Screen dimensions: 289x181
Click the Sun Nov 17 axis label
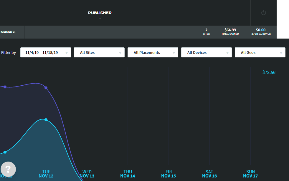[x=250, y=174]
